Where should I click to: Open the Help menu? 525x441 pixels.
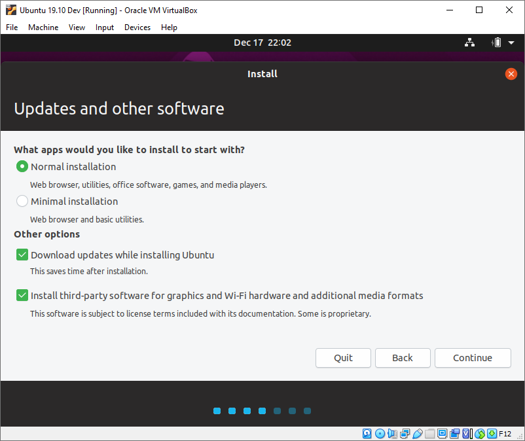point(169,27)
